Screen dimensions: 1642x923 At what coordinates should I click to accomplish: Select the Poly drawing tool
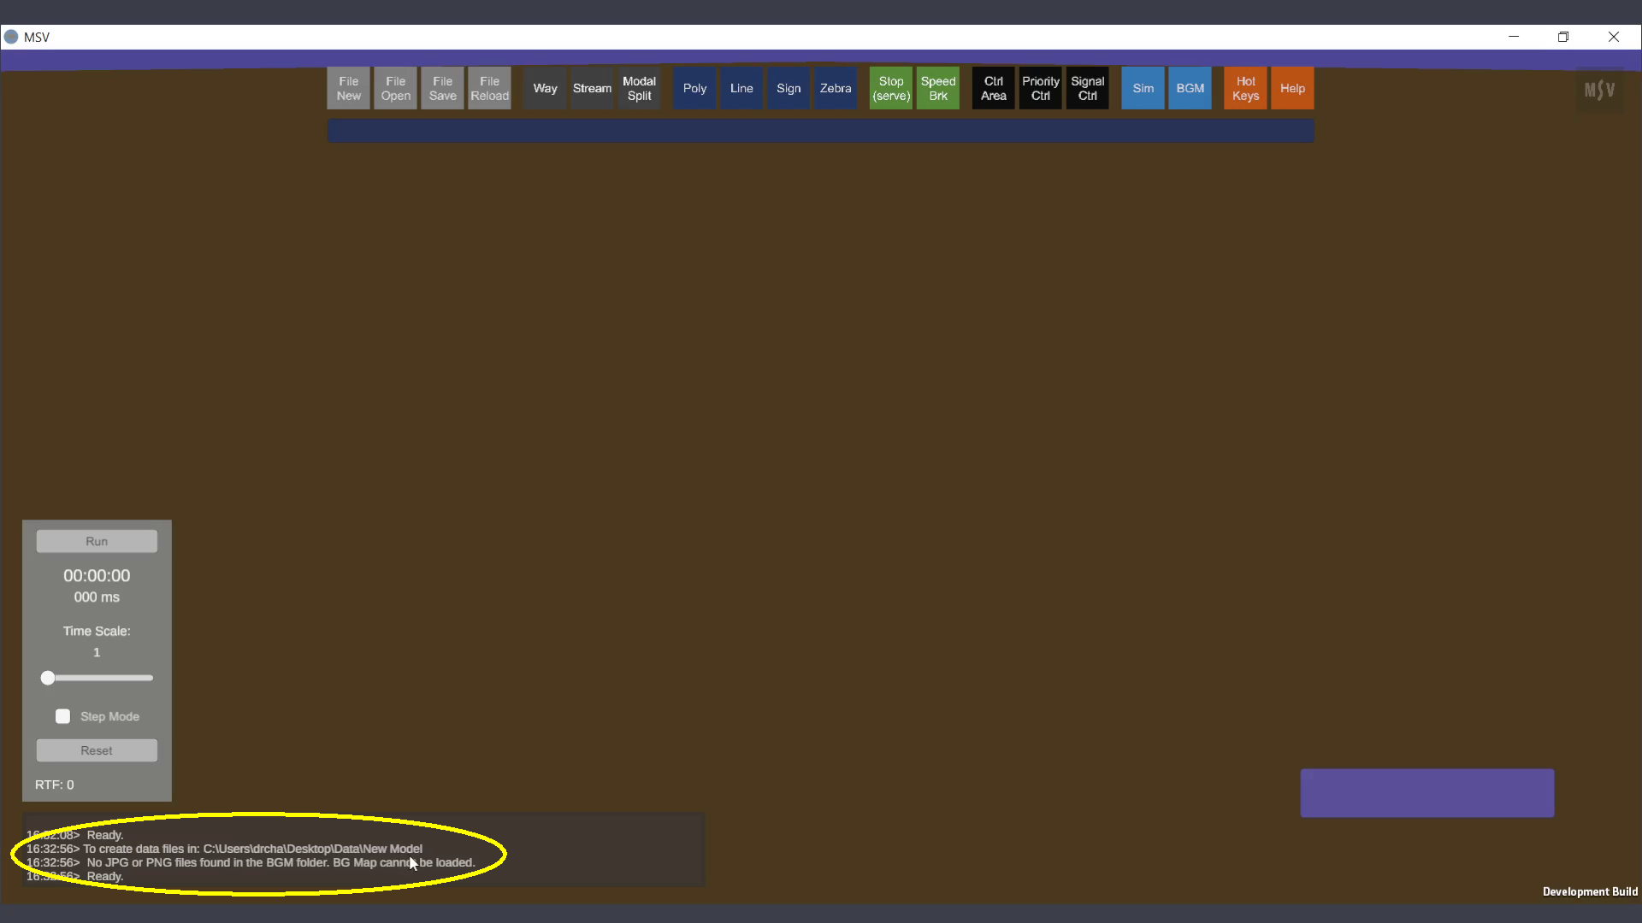[694, 88]
